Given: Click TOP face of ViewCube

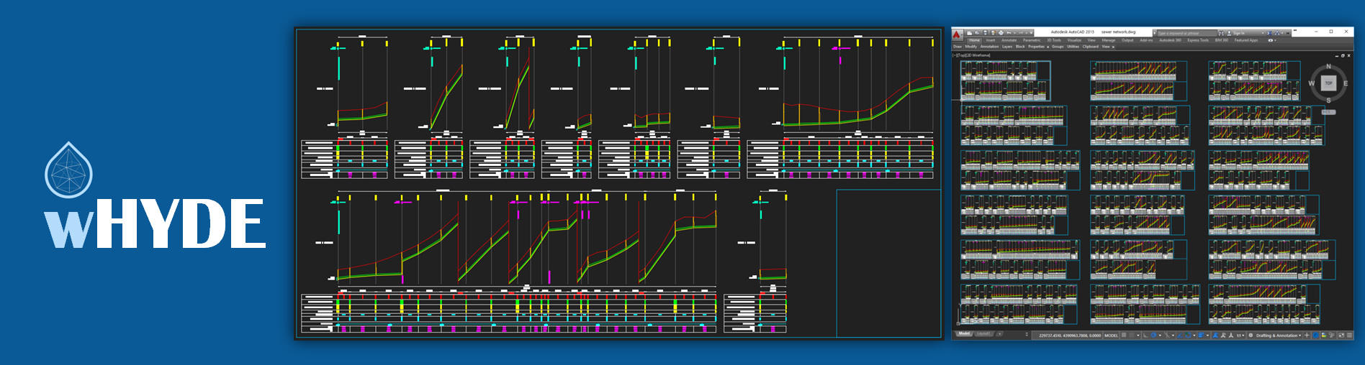Looking at the screenshot, I should 1328,83.
